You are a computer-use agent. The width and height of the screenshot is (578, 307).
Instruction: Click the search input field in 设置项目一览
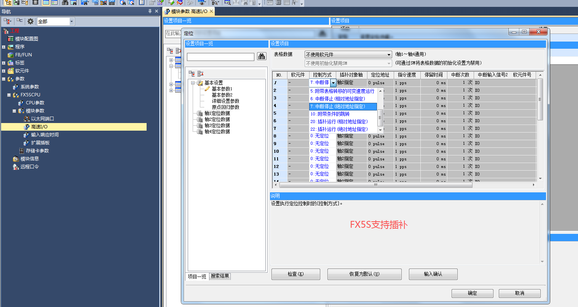pyautogui.click(x=220, y=57)
